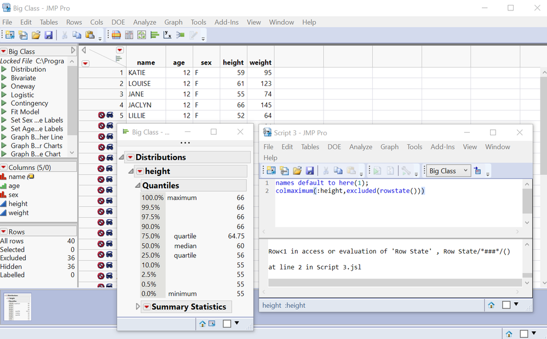The image size is (547, 339).
Task: Collapse the Quantiles outline with disclosure triangle
Action: pyautogui.click(x=137, y=186)
